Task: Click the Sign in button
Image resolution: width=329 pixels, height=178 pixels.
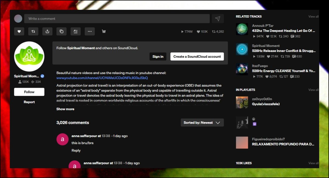Action: (158, 57)
